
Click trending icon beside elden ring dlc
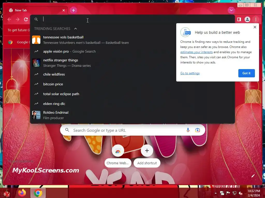(x=36, y=104)
